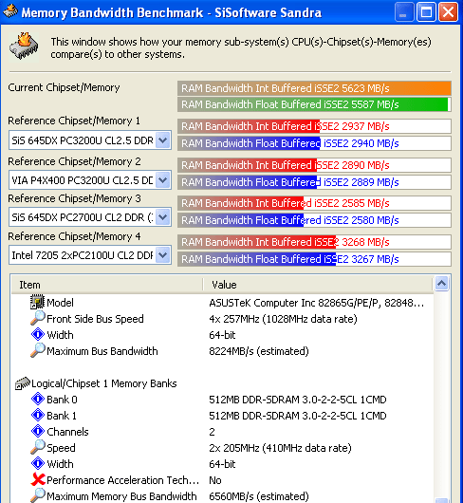Click magnifier icon beside Front Side Bus Speed
463x503 pixels.
point(38,318)
